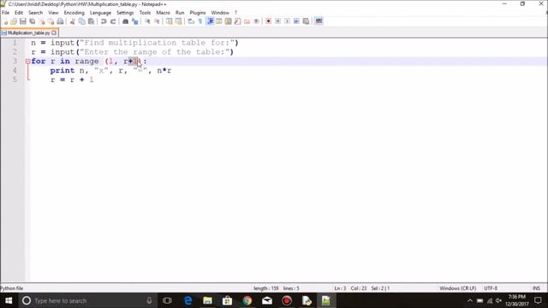This screenshot has width=548, height=308.
Task: Paste using the toolbar clipboard icon
Action: coord(92,21)
